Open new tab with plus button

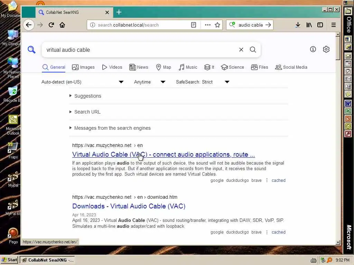pyautogui.click(x=119, y=12)
